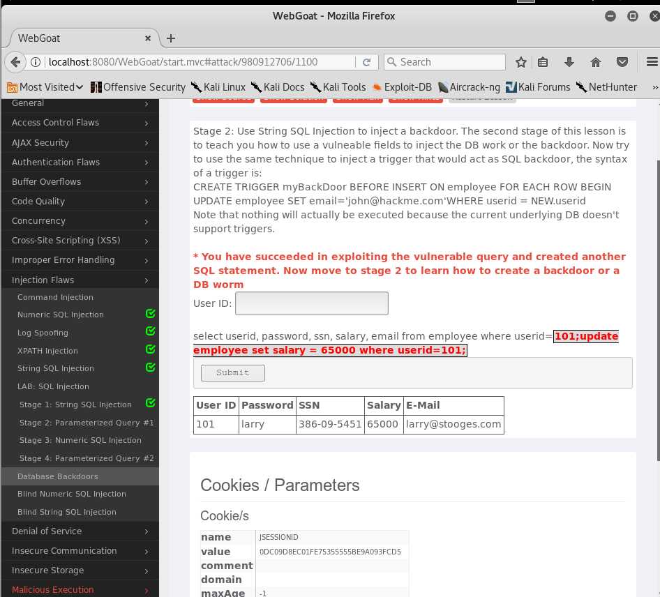Open String SQL Injection lesson
The height and width of the screenshot is (597, 660).
56,368
